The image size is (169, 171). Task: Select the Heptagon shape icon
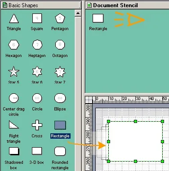pos(37,45)
